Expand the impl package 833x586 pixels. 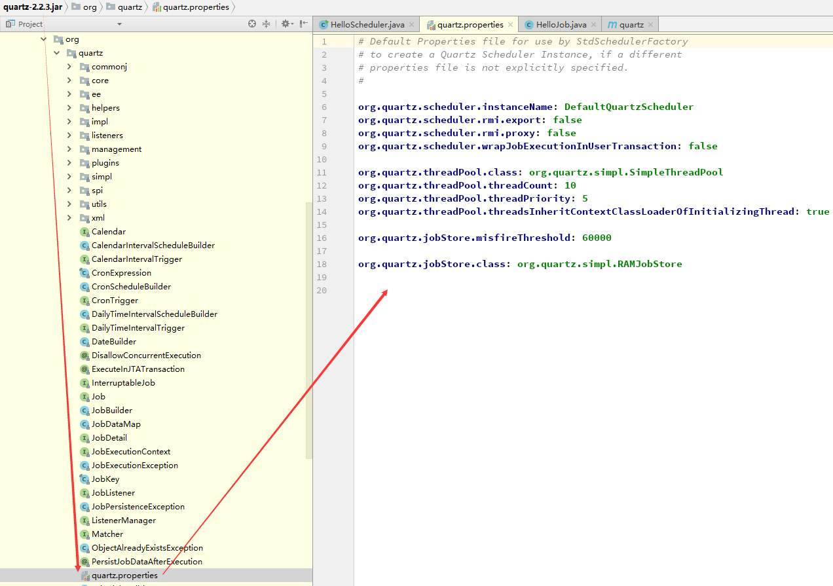click(69, 122)
